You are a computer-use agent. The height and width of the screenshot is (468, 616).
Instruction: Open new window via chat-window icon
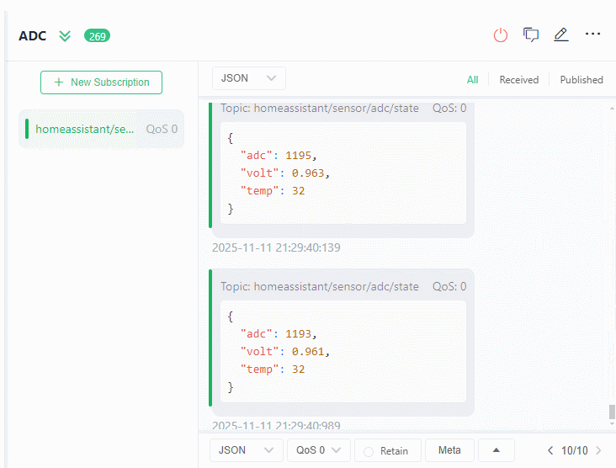[531, 35]
